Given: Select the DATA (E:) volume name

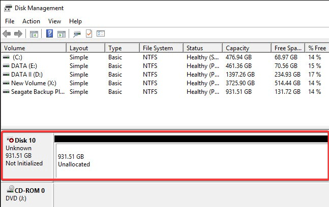Looking at the screenshot, I should click(24, 66).
